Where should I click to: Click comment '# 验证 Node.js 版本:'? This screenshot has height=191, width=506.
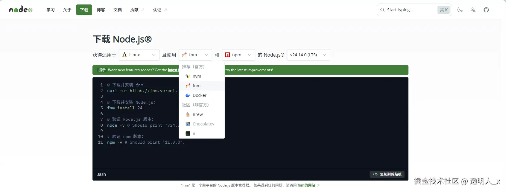click(130, 119)
